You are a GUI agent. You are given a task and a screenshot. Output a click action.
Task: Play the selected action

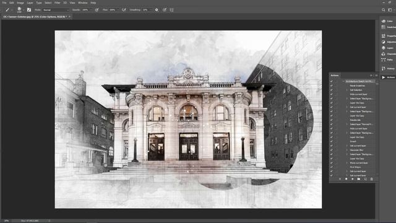(x=353, y=179)
